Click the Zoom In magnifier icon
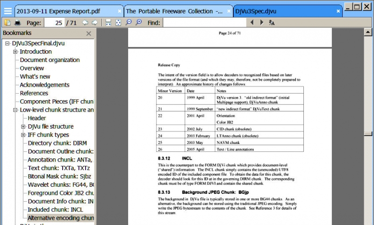Image resolution: width=374 pixels, height=225 pixels. 139,22
